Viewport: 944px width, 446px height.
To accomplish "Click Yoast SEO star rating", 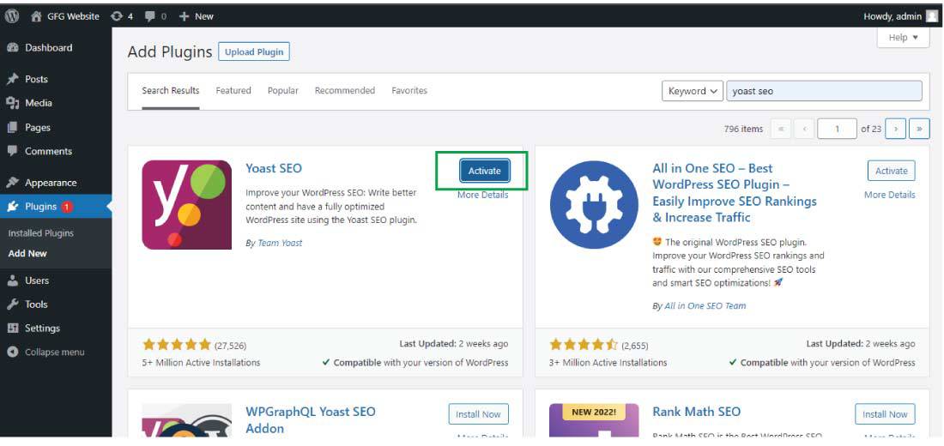I will 177,345.
